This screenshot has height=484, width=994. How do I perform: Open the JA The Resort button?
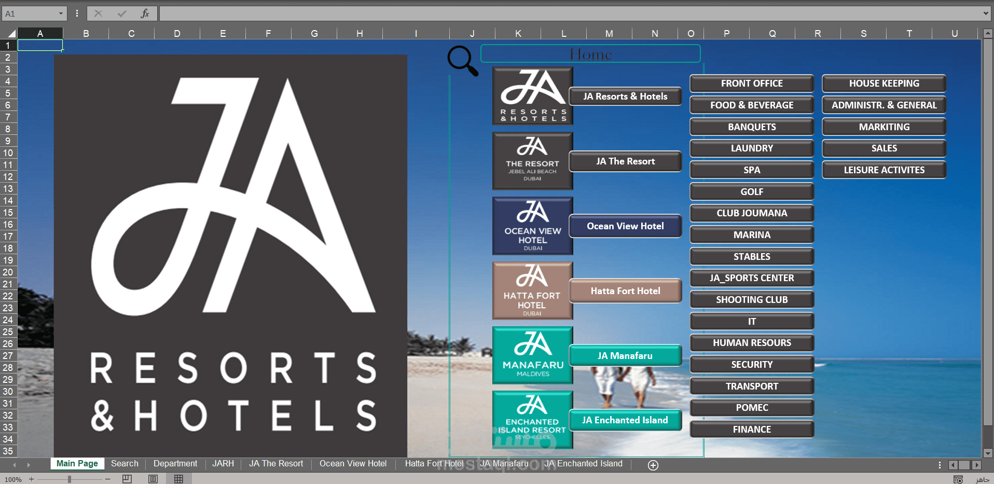[x=625, y=161]
